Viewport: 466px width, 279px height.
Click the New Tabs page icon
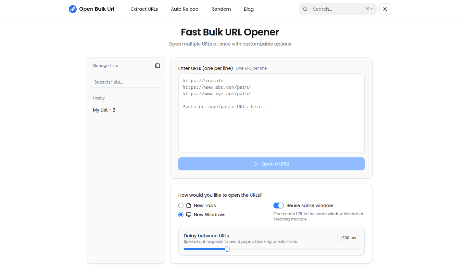point(189,205)
